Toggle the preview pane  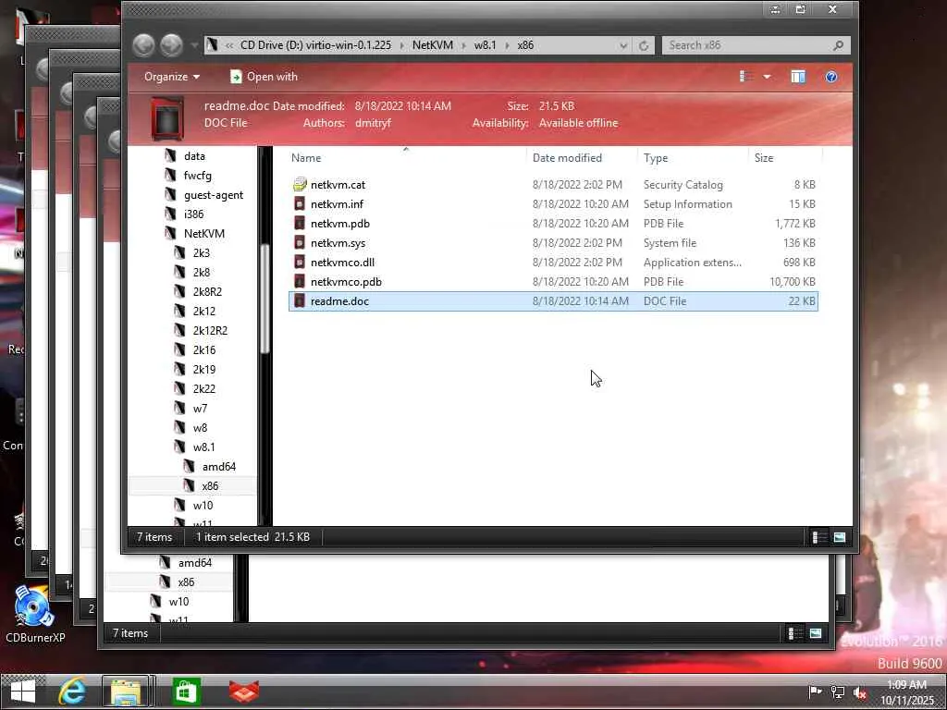pyautogui.click(x=798, y=77)
